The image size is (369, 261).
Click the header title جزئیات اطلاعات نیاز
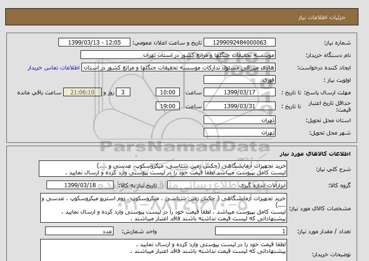[322, 17]
